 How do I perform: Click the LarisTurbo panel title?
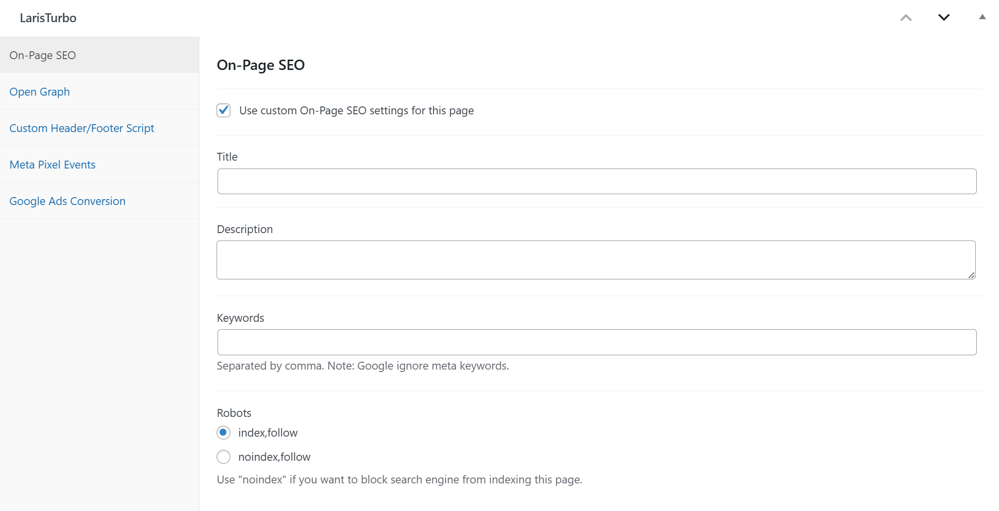point(48,18)
